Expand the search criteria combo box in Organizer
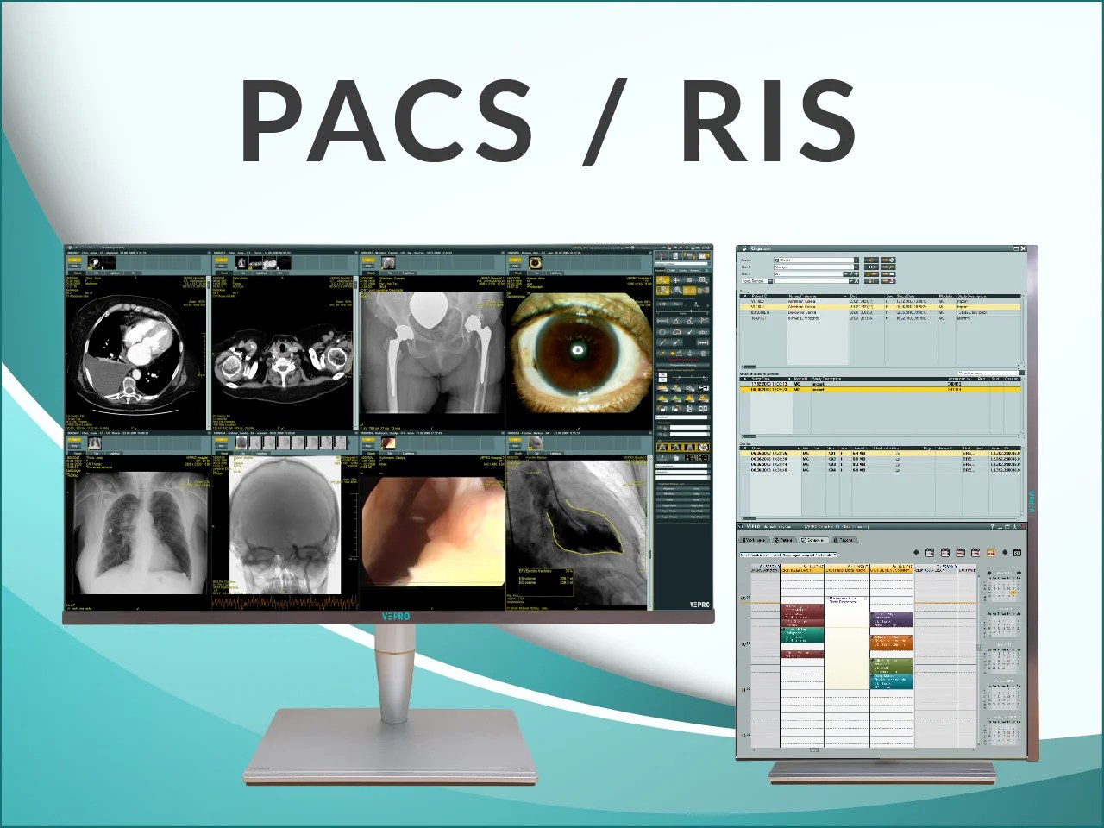 click(770, 281)
